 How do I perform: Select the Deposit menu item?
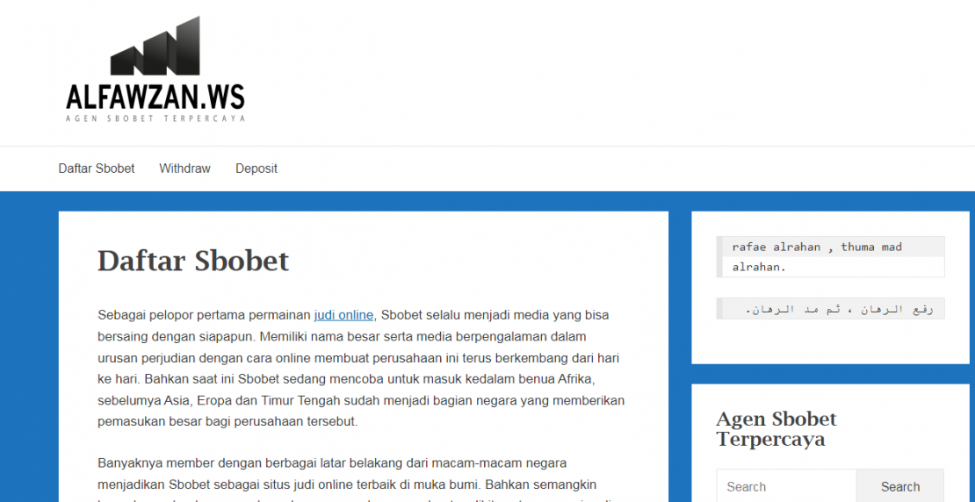256,169
